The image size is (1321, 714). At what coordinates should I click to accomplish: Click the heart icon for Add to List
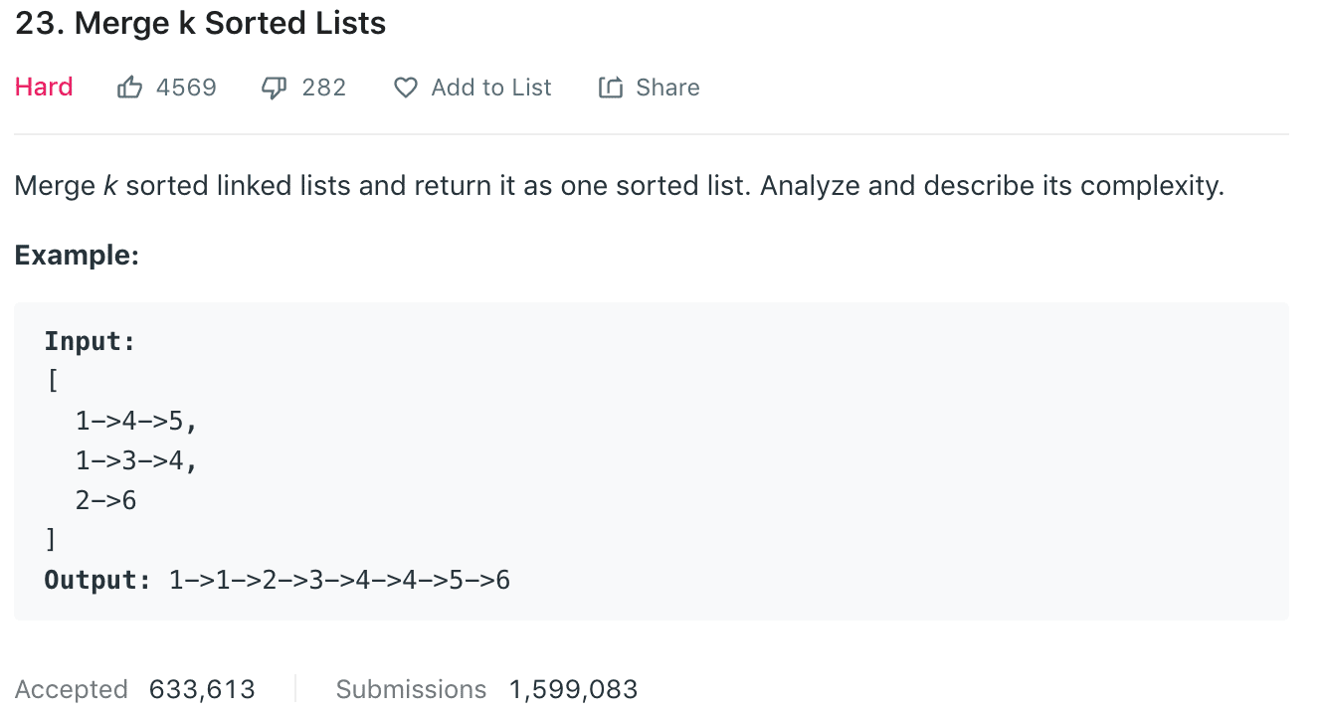405,88
